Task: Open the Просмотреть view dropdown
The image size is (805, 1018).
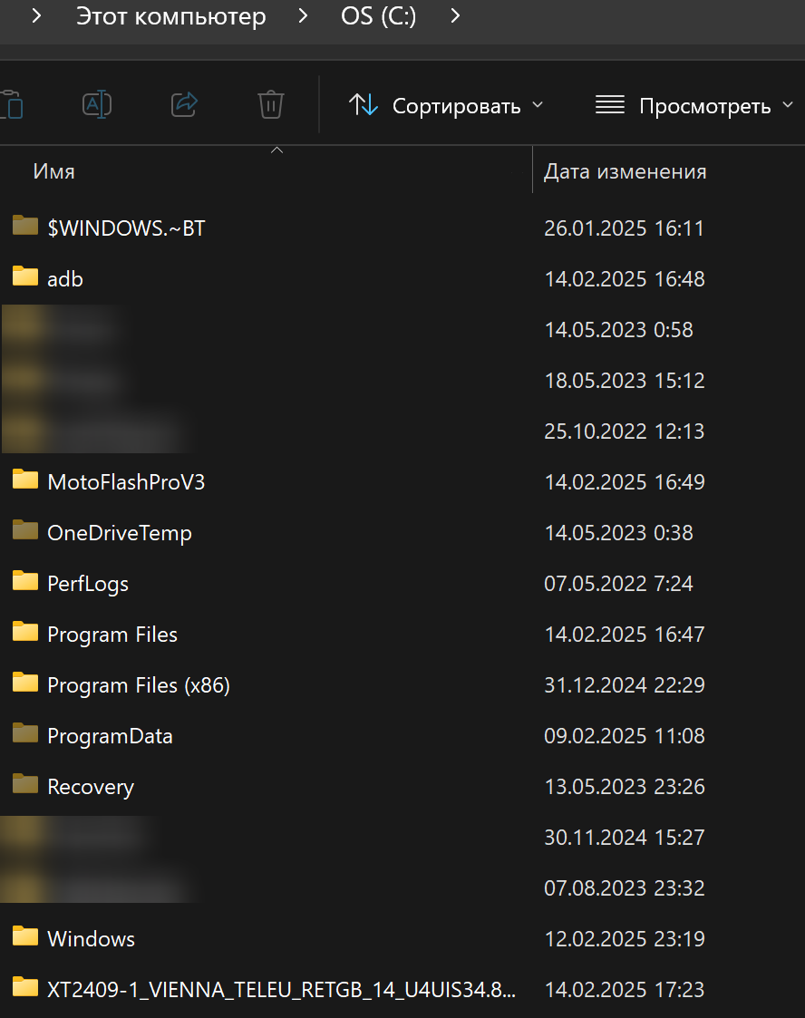Action: [x=694, y=105]
